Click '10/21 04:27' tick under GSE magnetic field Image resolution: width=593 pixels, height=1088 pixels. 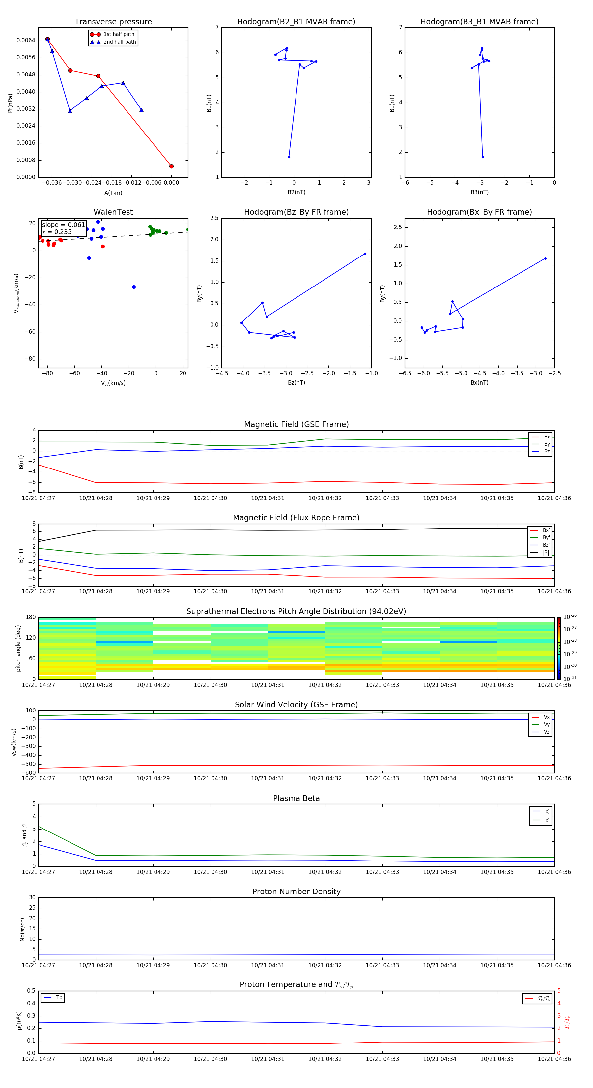39,499
